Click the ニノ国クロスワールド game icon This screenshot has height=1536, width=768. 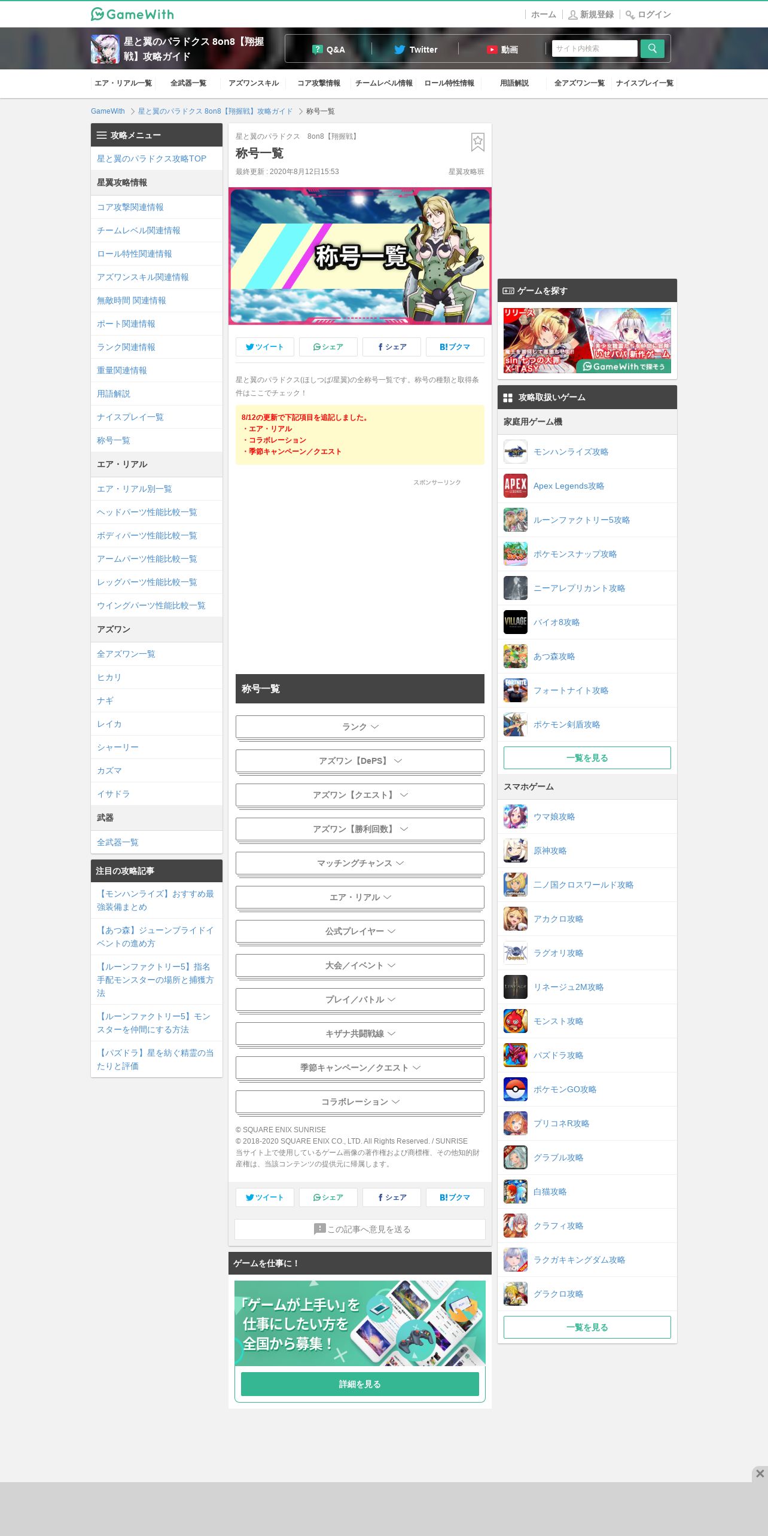(x=515, y=885)
